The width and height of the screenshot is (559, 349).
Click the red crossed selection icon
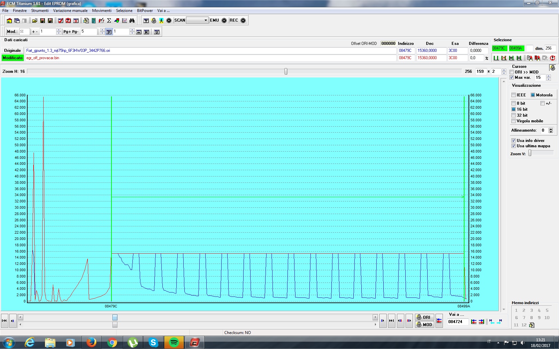504,58
